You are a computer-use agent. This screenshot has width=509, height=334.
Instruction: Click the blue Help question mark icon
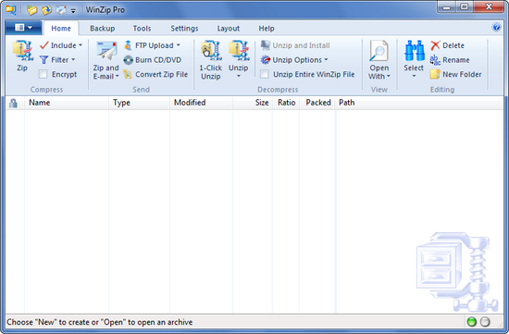pos(496,27)
